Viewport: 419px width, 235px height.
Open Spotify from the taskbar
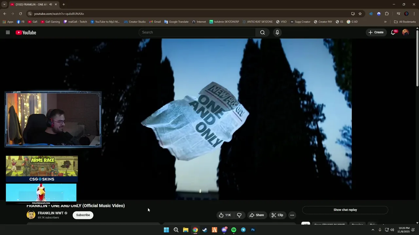(234, 230)
